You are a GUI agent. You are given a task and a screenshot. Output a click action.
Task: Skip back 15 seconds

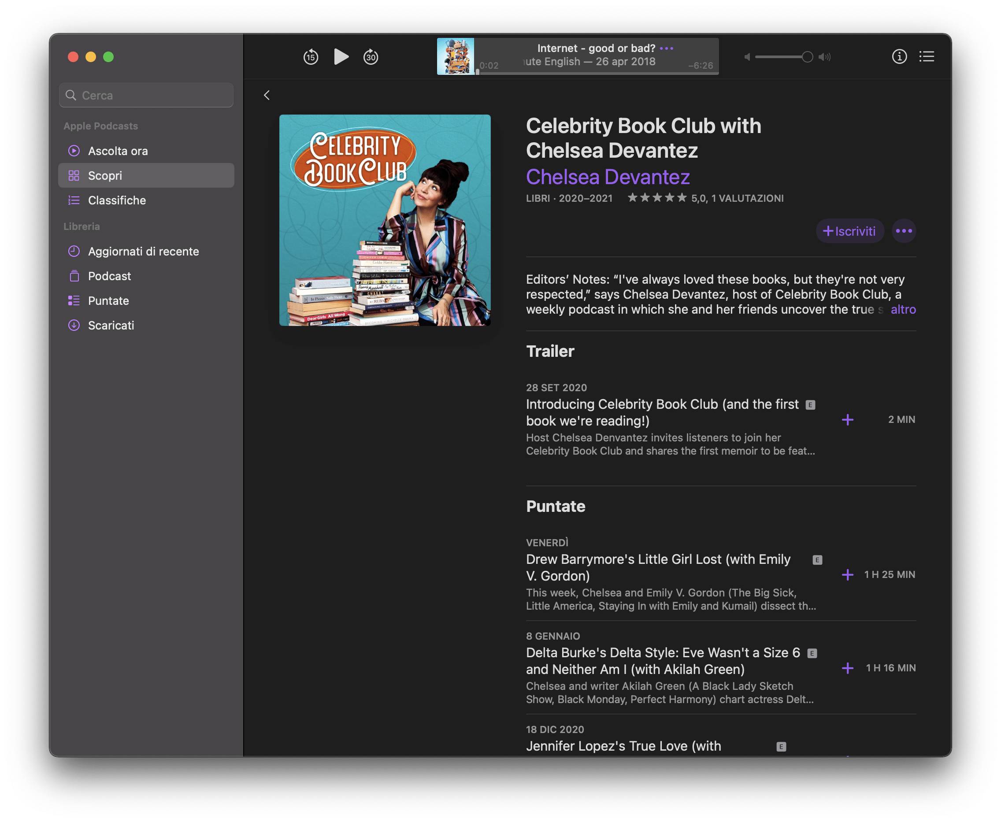311,57
